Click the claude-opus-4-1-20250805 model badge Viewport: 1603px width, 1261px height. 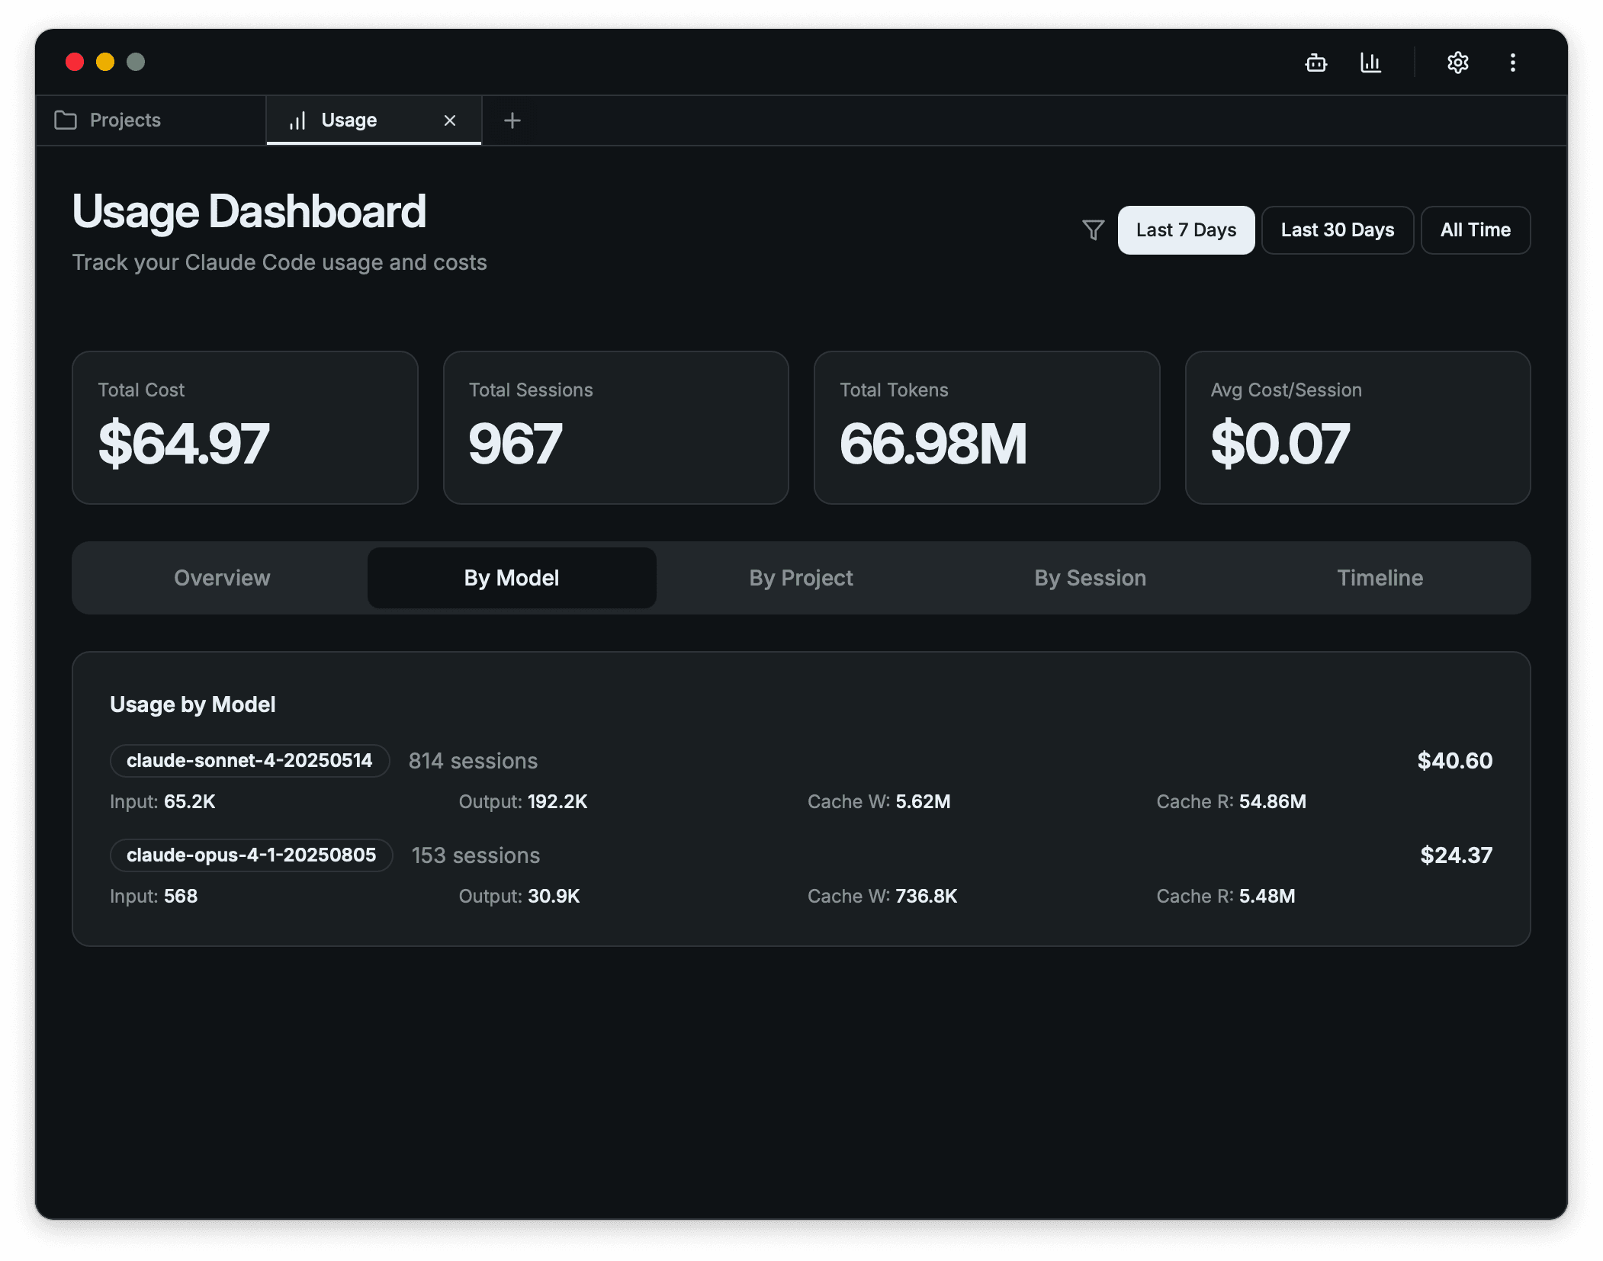pos(251,855)
